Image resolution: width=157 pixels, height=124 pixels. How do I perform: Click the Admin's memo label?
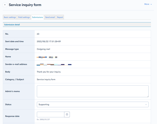(12, 91)
